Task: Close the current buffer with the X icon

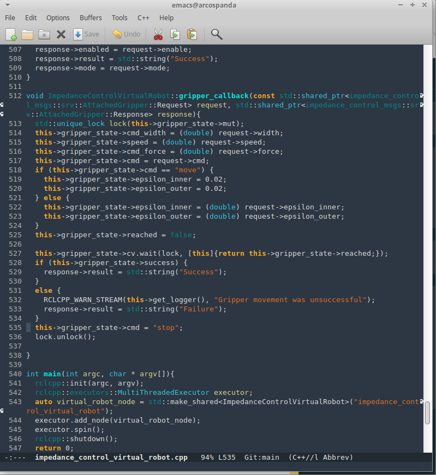Action: click(61, 34)
